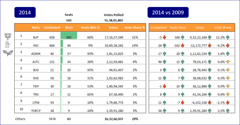240x125 pixels.
Task: Select the seats win cell 95%
Action: pyautogui.click(x=90, y=70)
